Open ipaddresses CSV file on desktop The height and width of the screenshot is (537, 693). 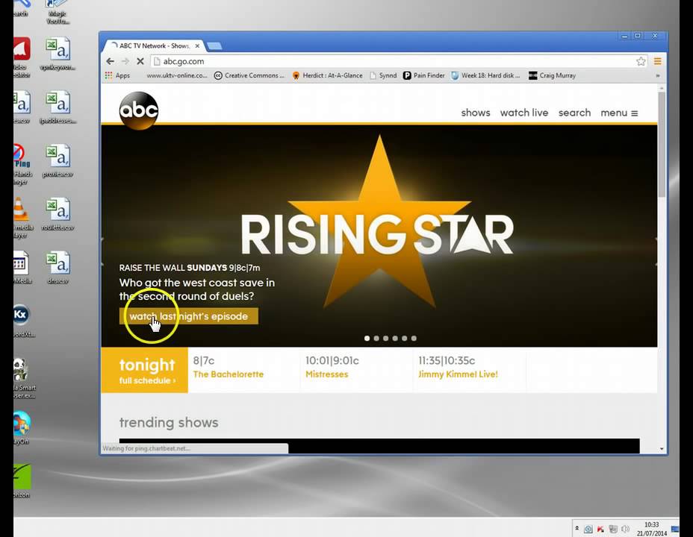point(58,107)
